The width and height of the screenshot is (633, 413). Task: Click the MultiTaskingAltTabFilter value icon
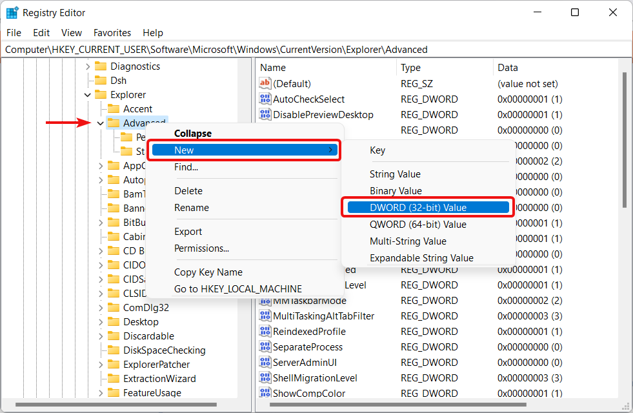click(265, 316)
